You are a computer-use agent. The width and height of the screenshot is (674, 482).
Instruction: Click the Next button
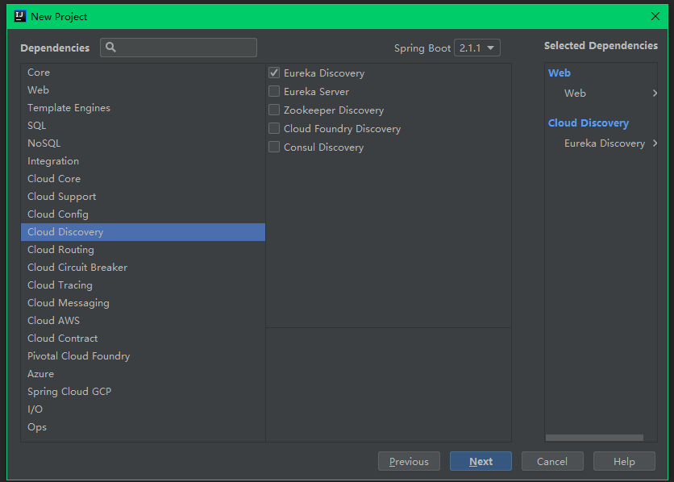tap(481, 461)
